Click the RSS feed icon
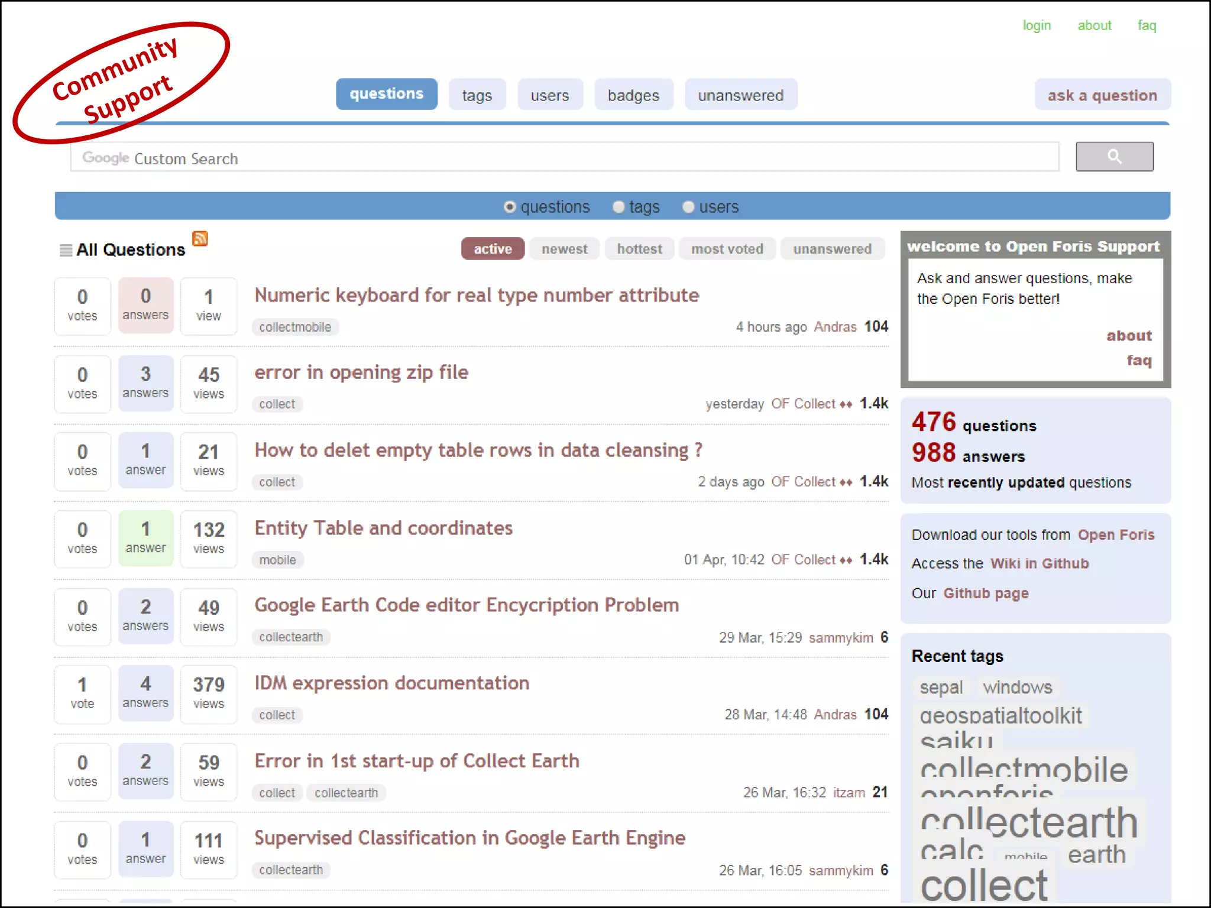This screenshot has width=1211, height=908. pos(200,238)
